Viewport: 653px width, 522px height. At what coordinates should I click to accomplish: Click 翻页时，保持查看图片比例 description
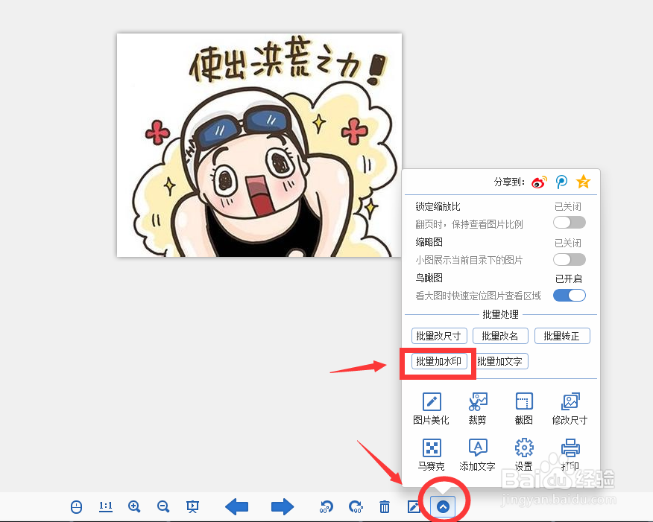(469, 224)
